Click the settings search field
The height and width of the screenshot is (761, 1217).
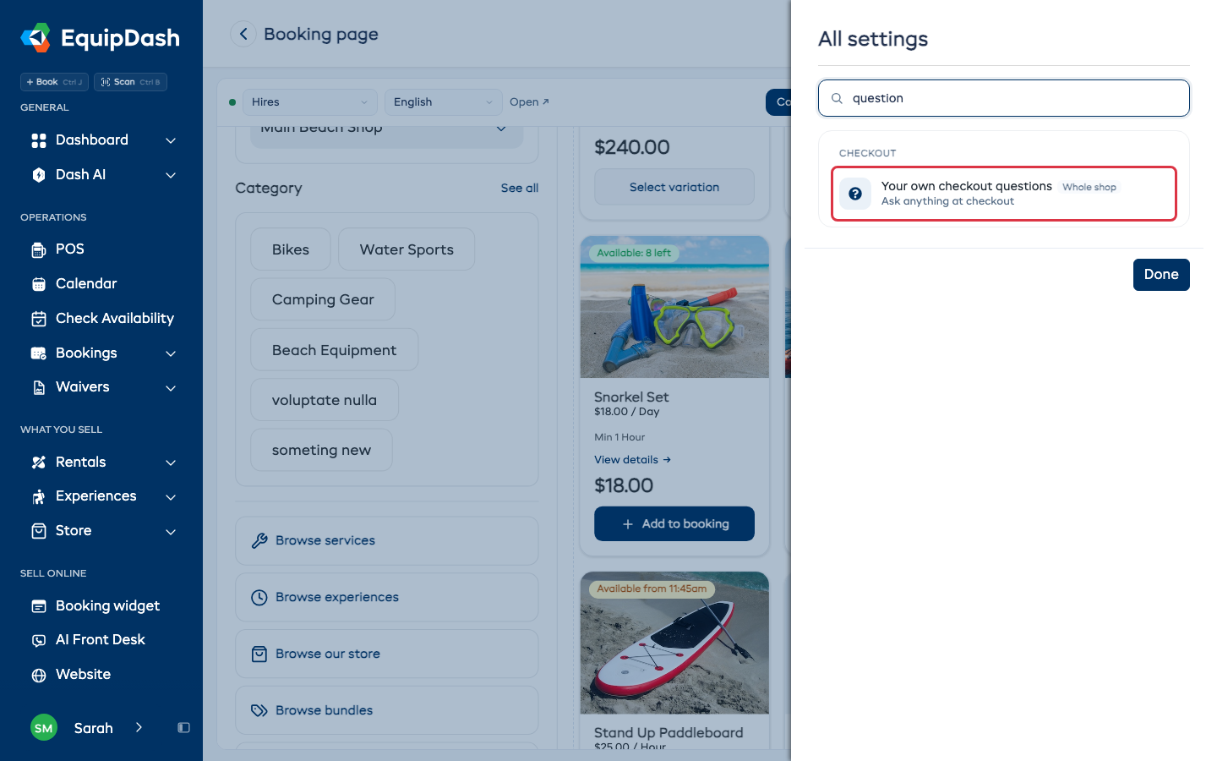[1004, 98]
